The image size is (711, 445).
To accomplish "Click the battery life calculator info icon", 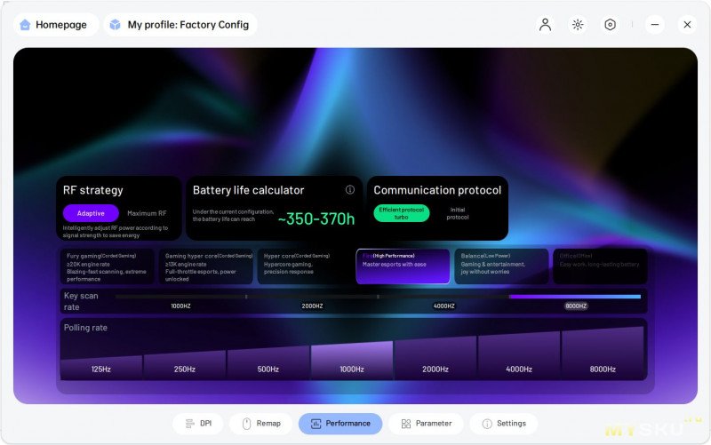I will (x=350, y=190).
